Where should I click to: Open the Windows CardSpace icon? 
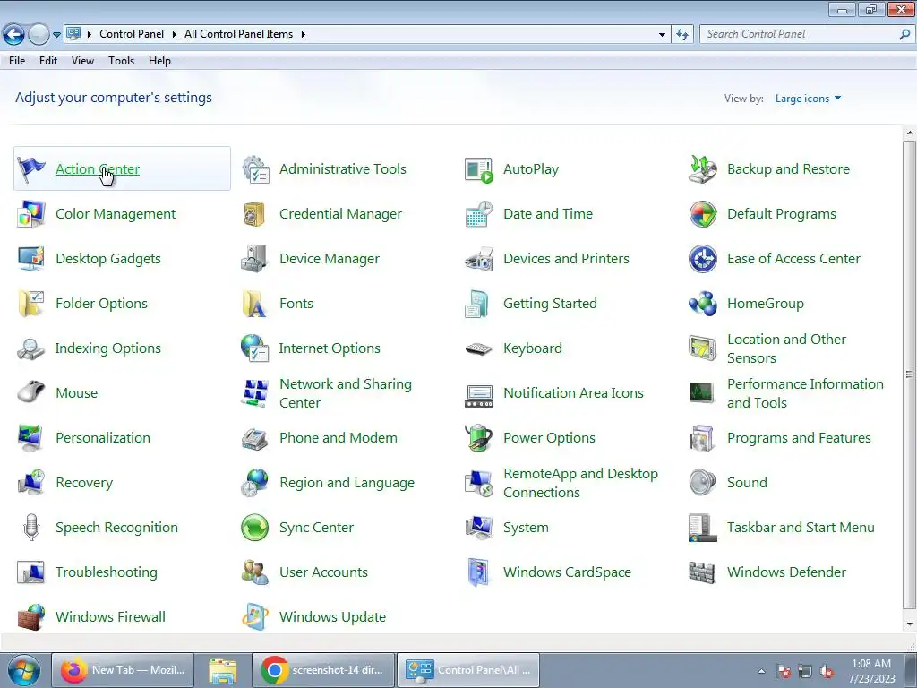pos(479,572)
